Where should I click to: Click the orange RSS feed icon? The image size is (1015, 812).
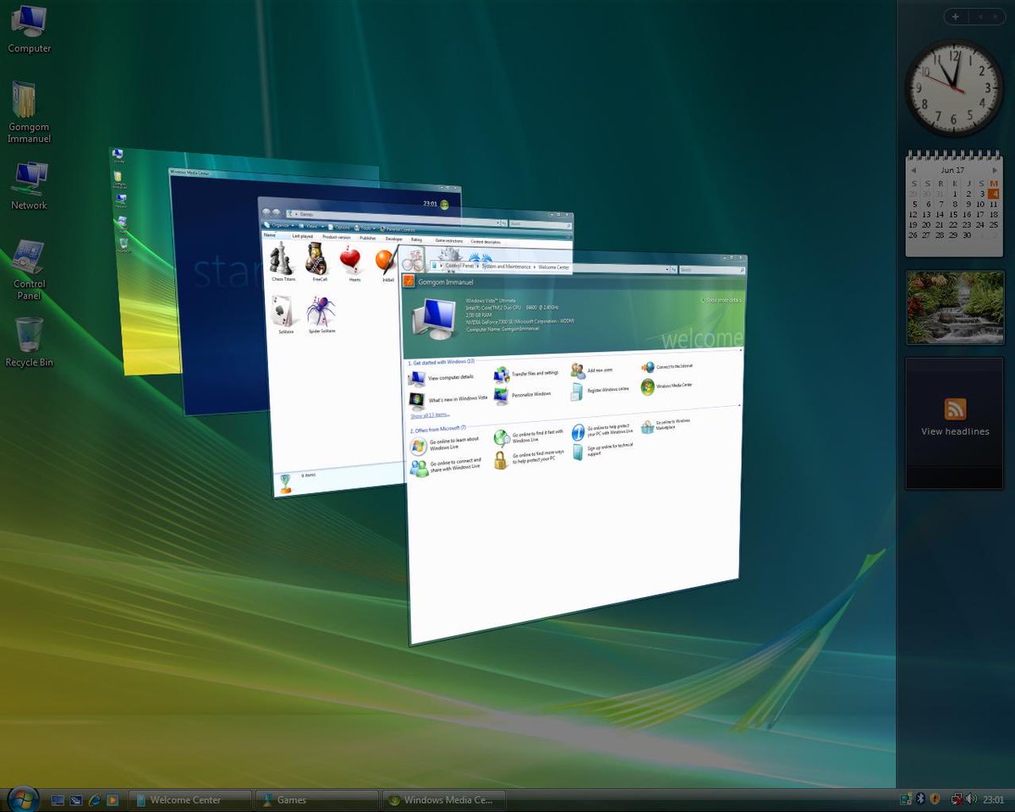coord(955,409)
